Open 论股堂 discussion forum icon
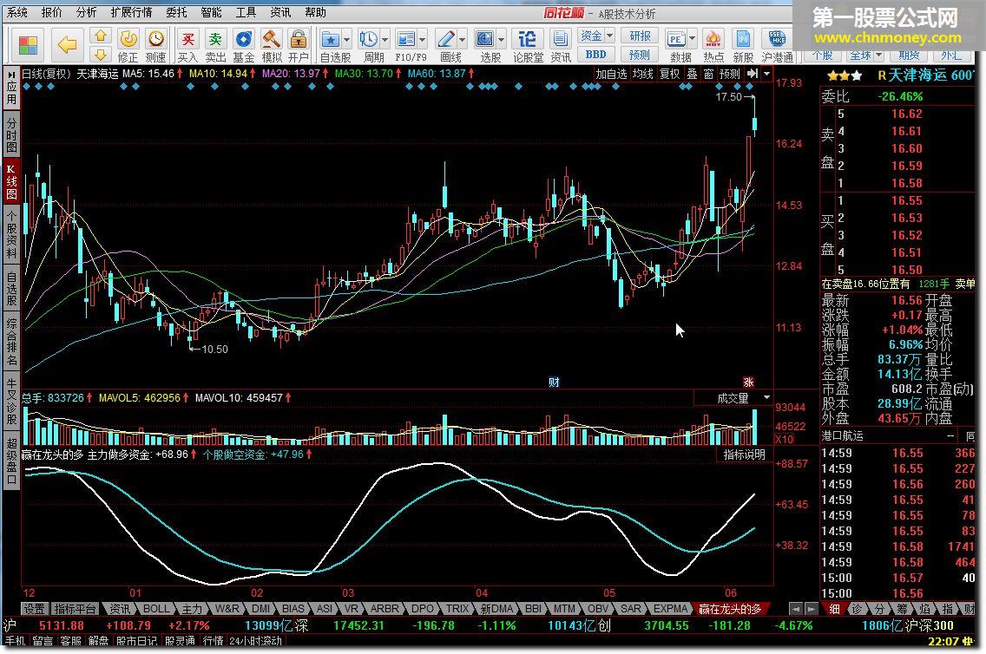Viewport: 986px width, 654px height. [x=527, y=45]
